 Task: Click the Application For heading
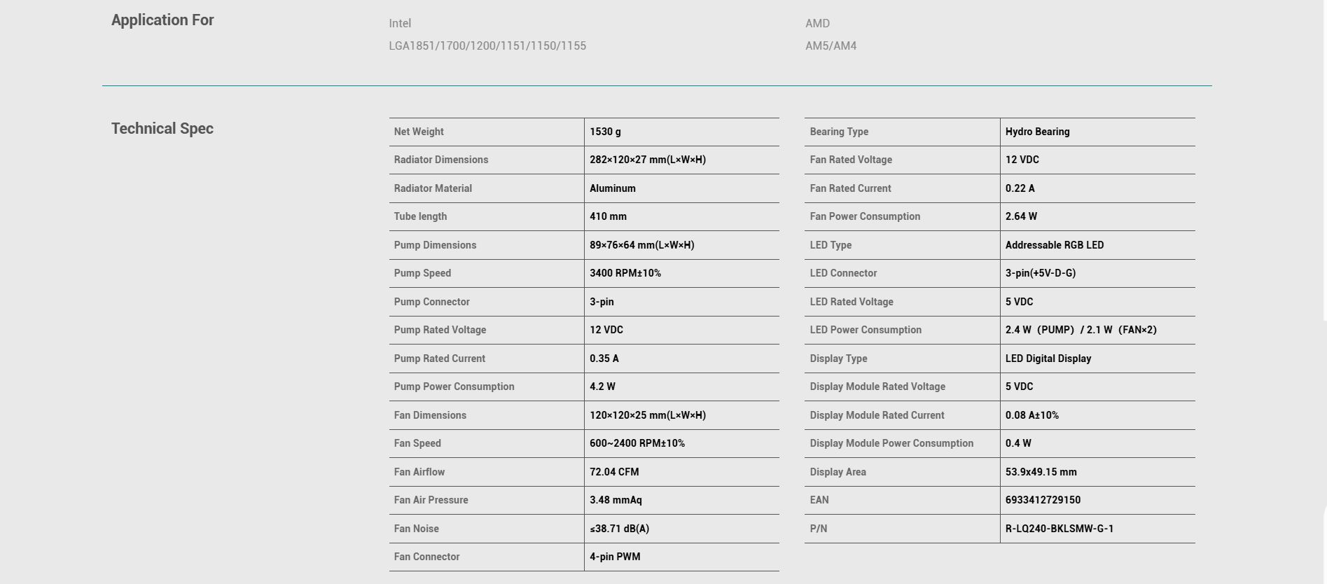[162, 20]
